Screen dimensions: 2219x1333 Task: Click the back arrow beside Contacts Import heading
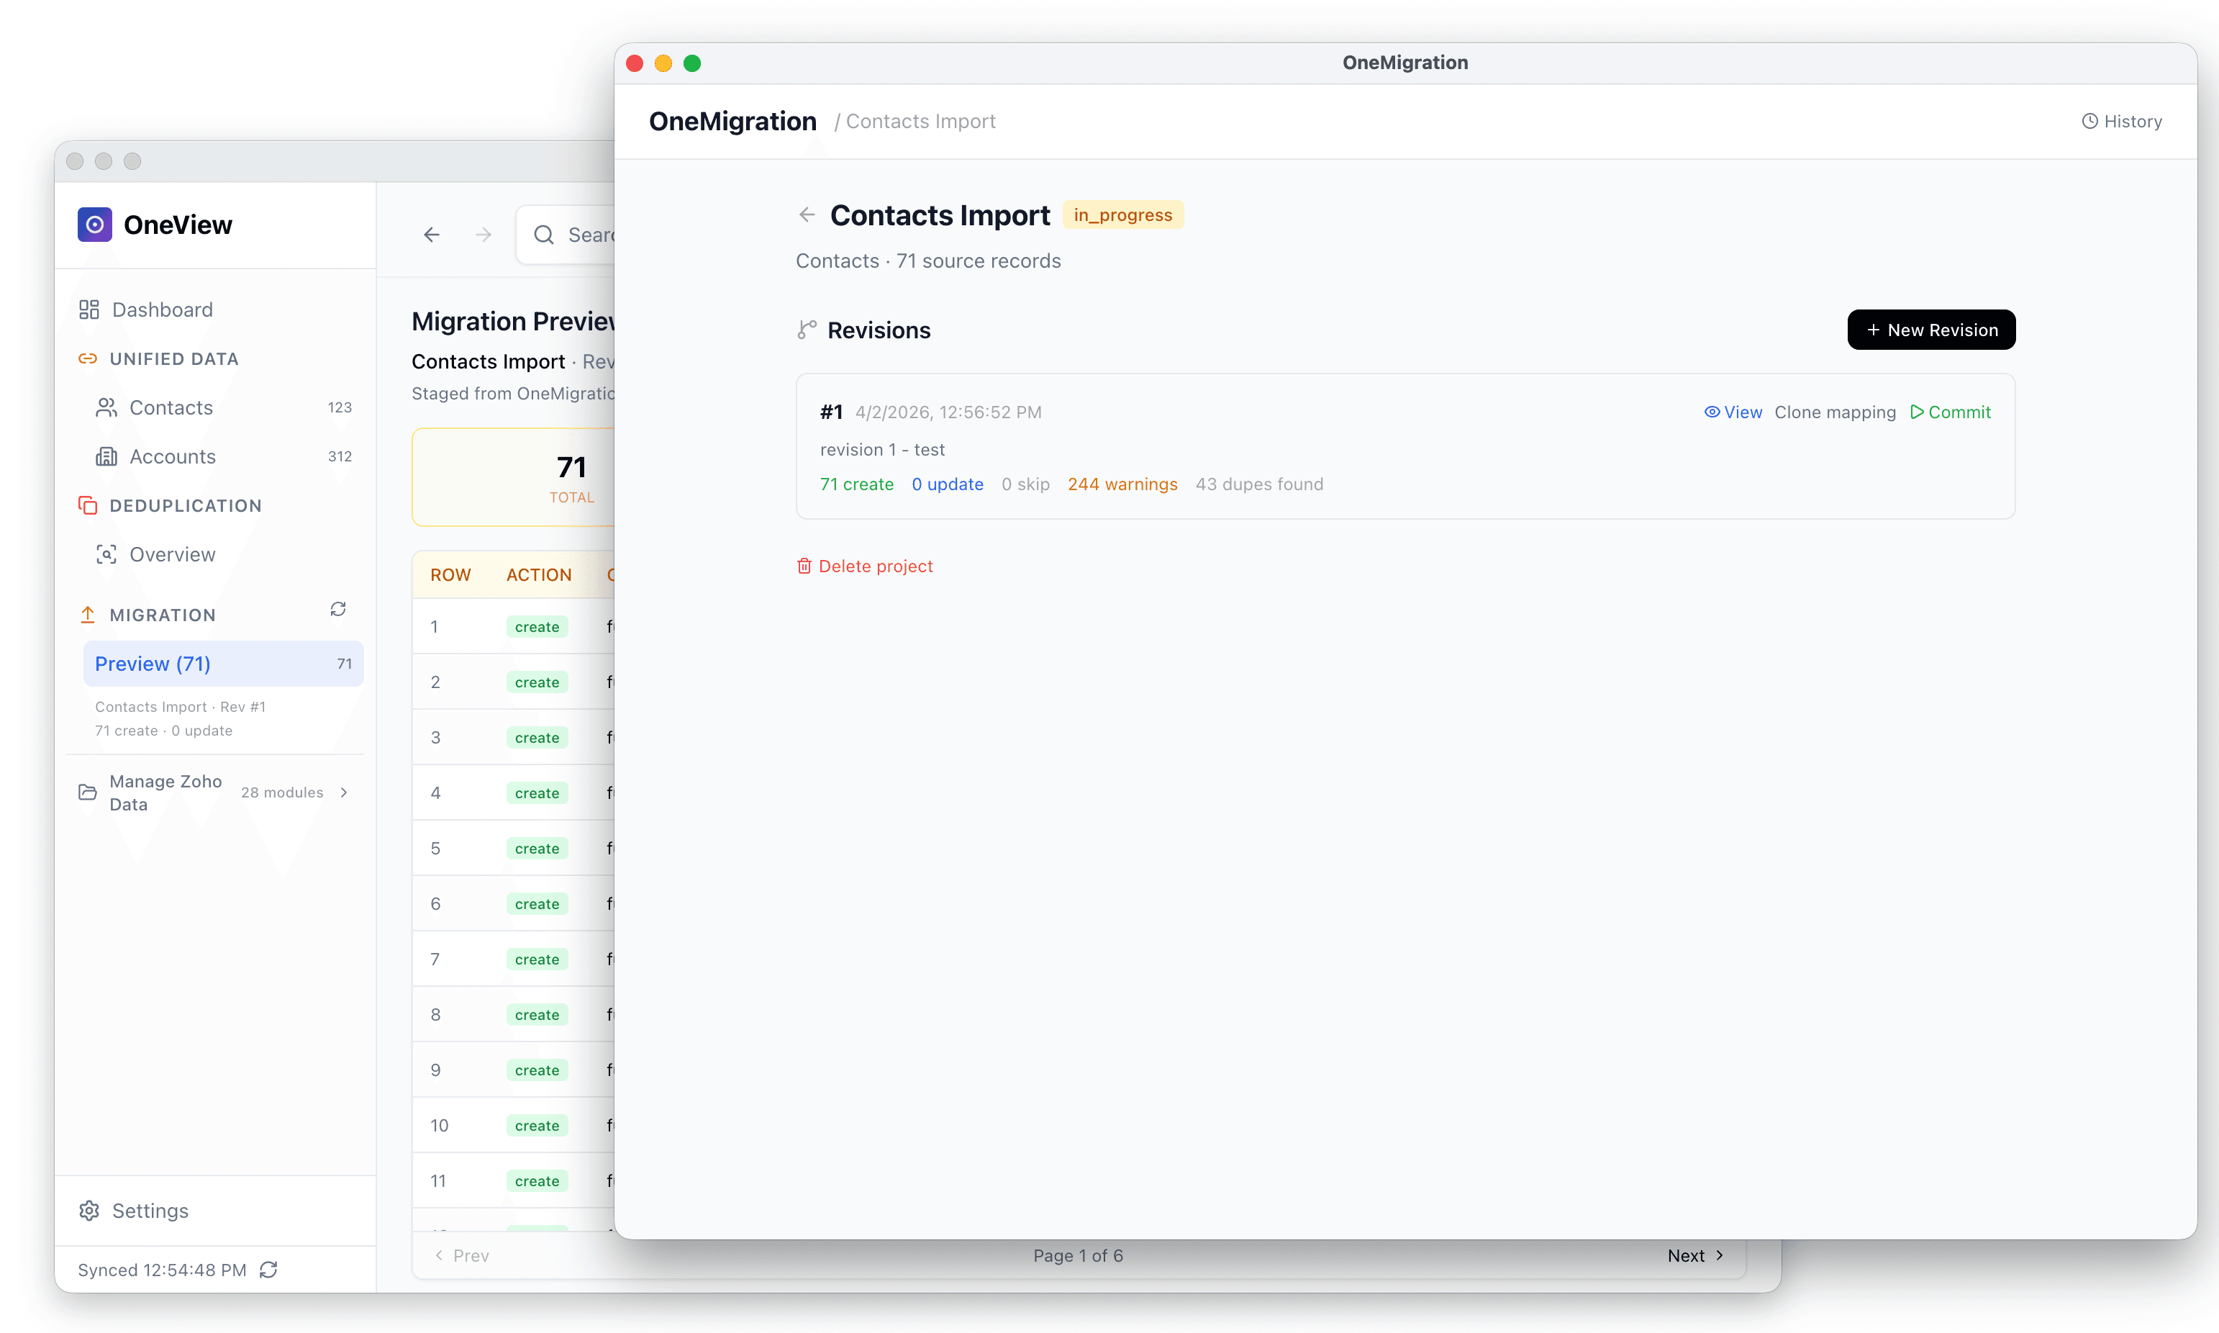[806, 214]
